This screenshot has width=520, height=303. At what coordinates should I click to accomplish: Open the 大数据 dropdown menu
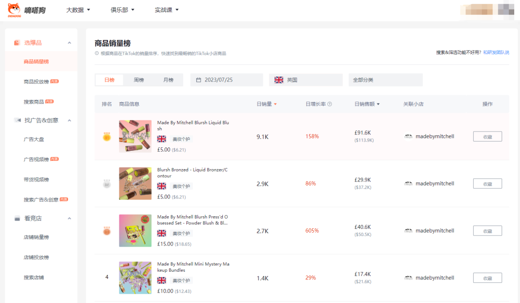[78, 10]
